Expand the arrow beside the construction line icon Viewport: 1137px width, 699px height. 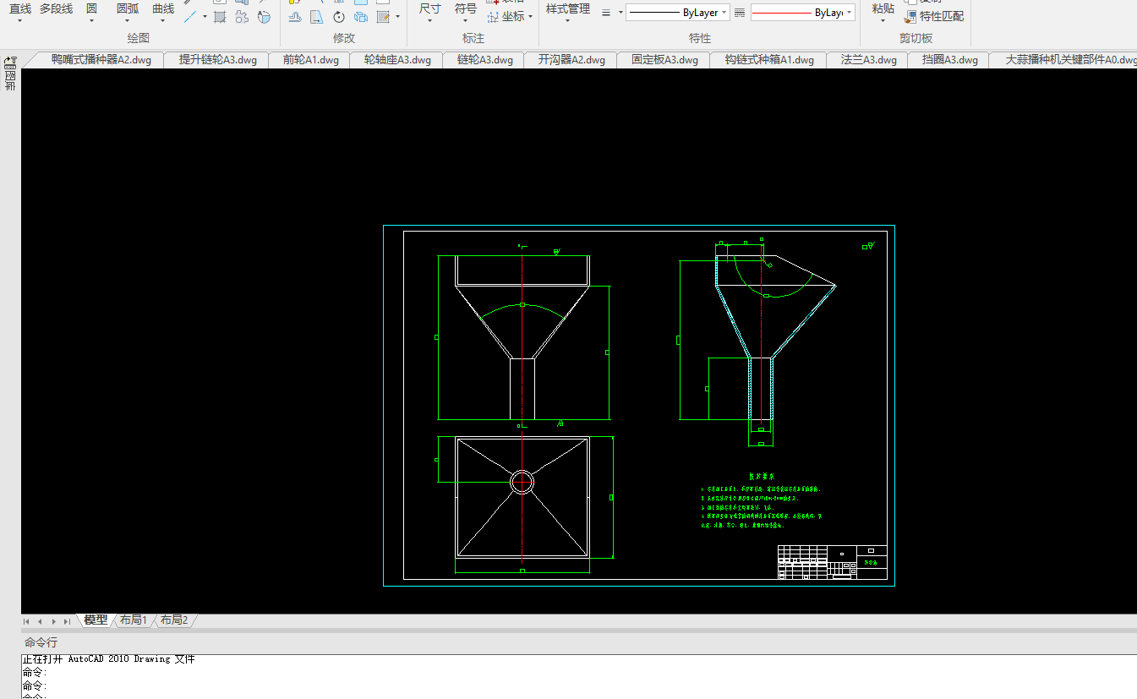point(205,16)
